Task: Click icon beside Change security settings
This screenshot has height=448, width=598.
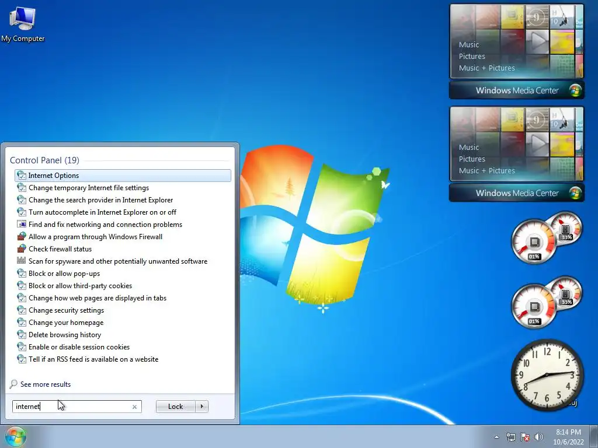Action: 22,310
